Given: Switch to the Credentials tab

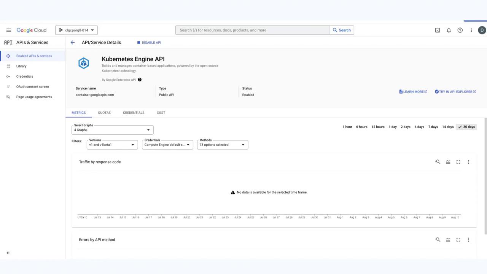Looking at the screenshot, I should point(134,113).
